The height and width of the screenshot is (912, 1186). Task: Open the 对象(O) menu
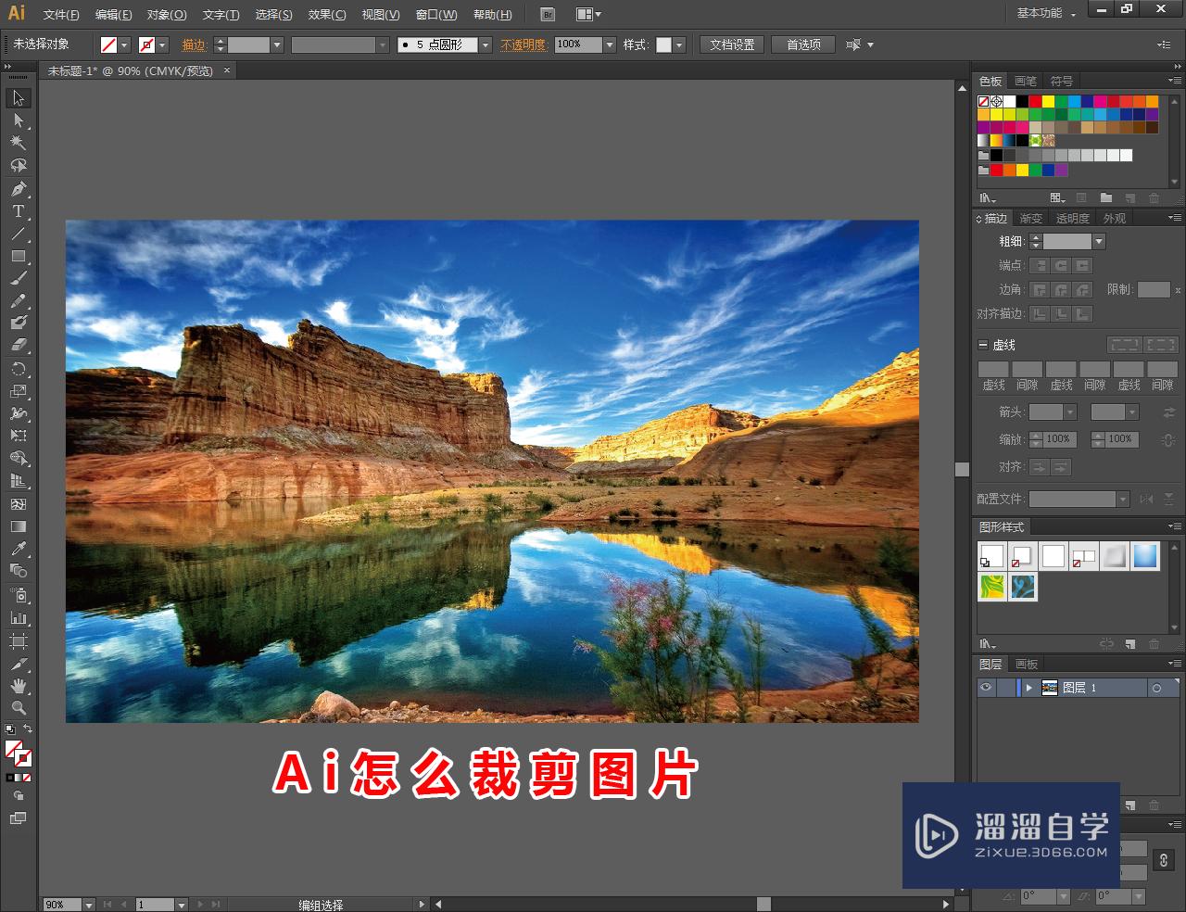167,15
